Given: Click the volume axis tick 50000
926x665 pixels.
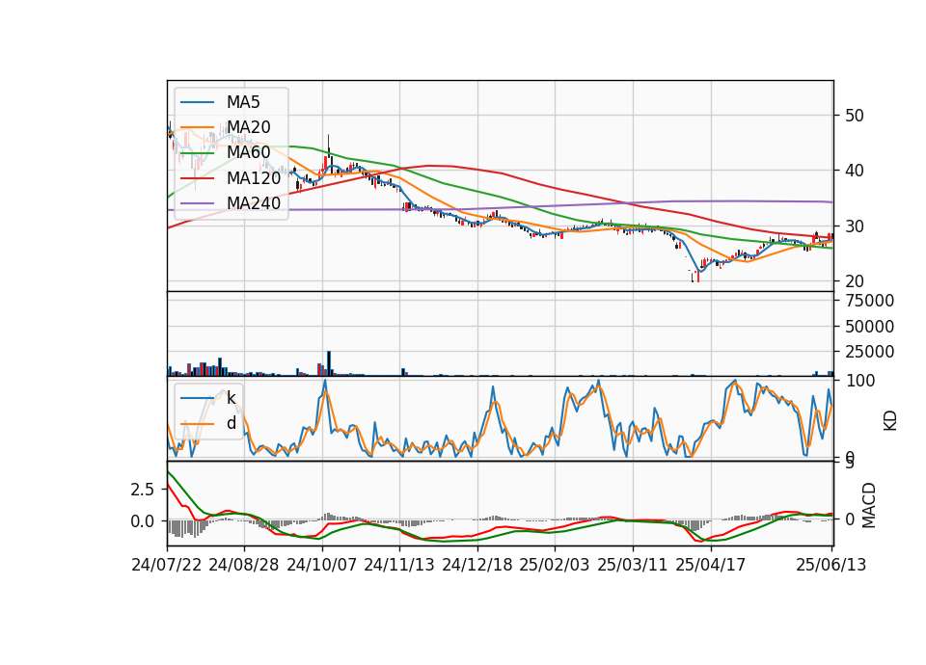Looking at the screenshot, I should [x=869, y=327].
